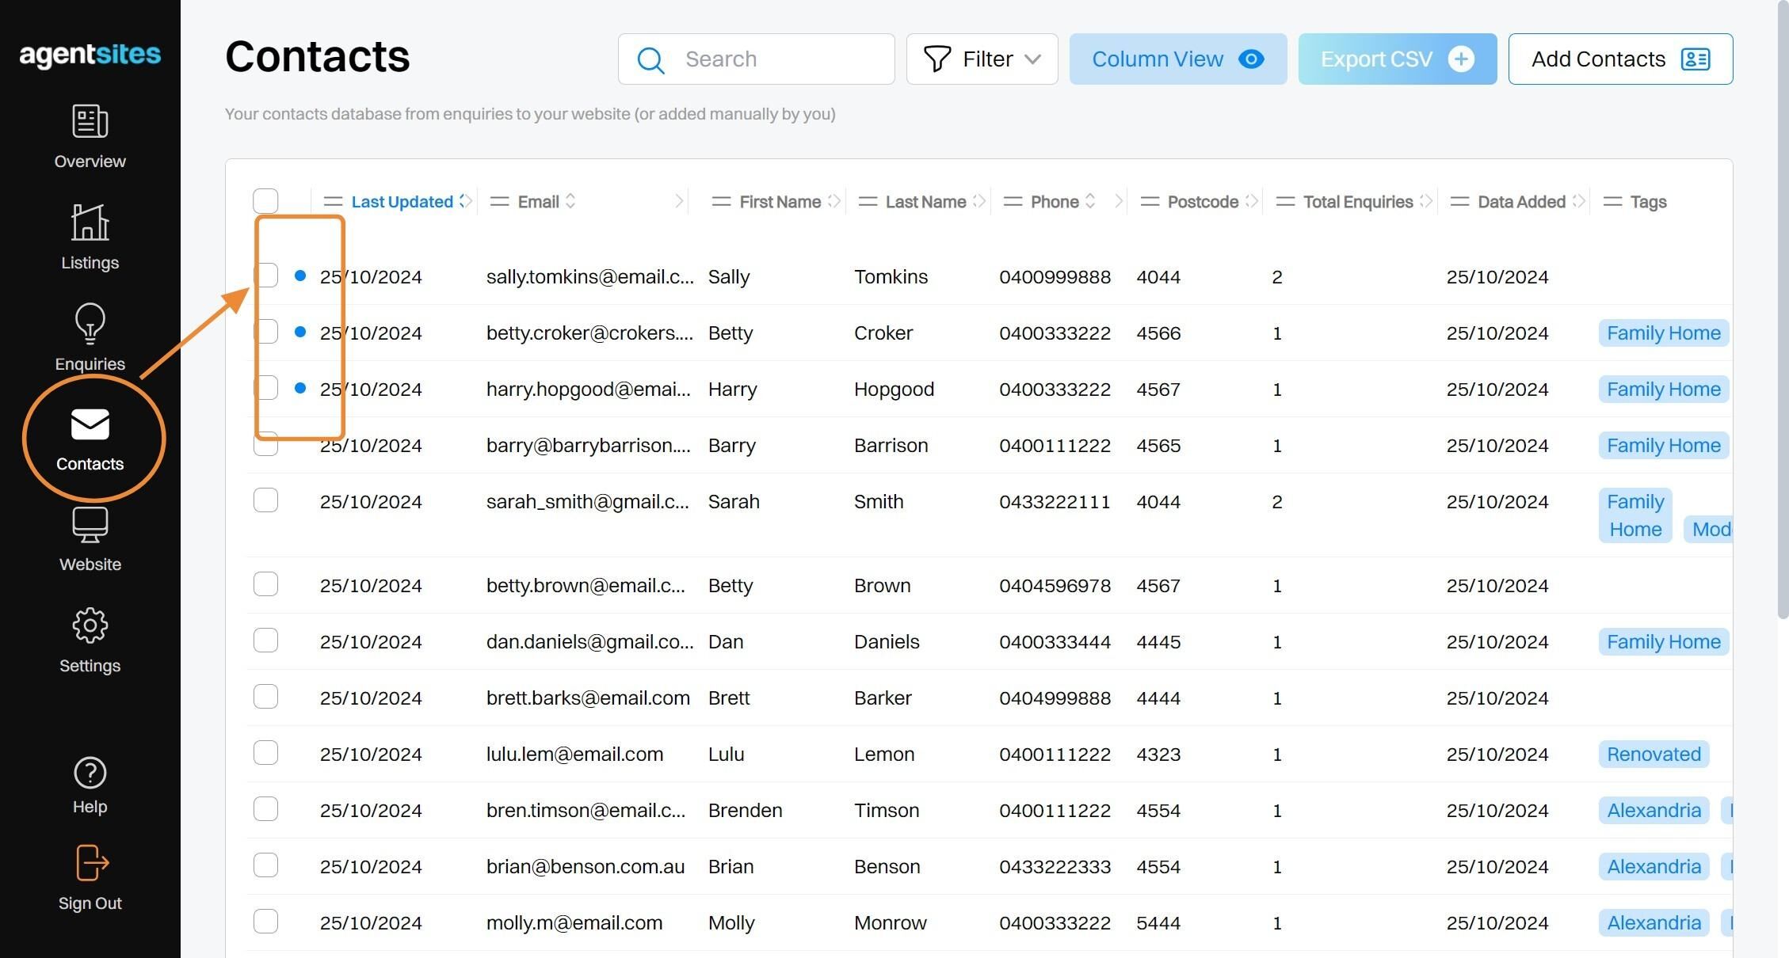Click into the Search contacts field
This screenshot has height=958, width=1789.
[x=756, y=59]
